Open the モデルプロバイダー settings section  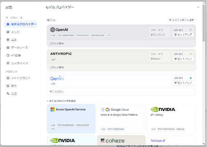click(21, 24)
